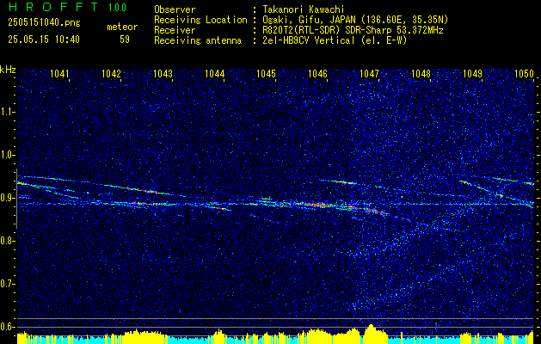
Task: Click the 0.6 kHz axis label
Action: 7,327
